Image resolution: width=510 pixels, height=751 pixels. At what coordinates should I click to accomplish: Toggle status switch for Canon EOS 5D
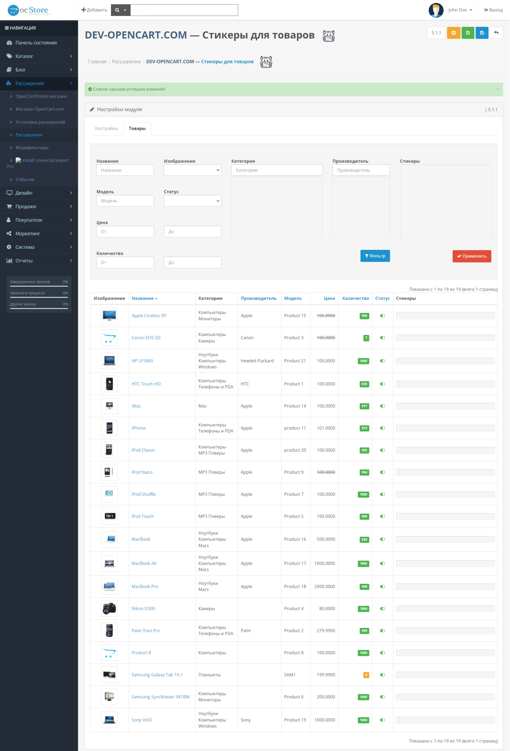[382, 338]
